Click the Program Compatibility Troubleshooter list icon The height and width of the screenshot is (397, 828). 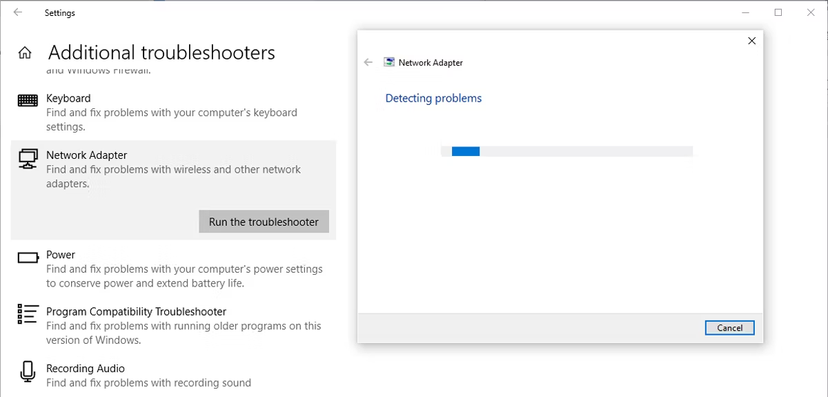[28, 314]
